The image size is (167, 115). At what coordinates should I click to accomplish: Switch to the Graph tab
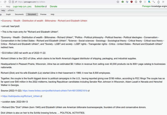click(x=8, y=14)
